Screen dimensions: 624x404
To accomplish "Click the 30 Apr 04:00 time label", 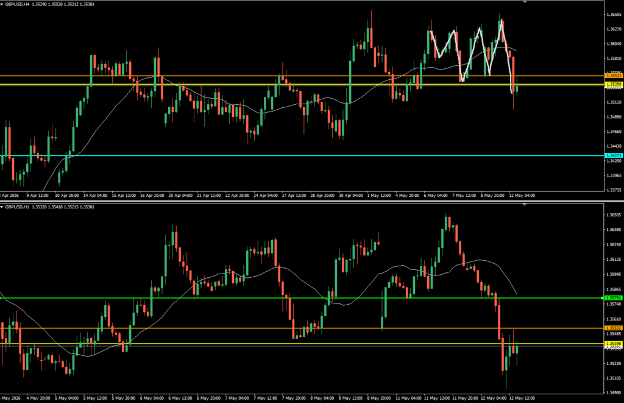I will [351, 196].
